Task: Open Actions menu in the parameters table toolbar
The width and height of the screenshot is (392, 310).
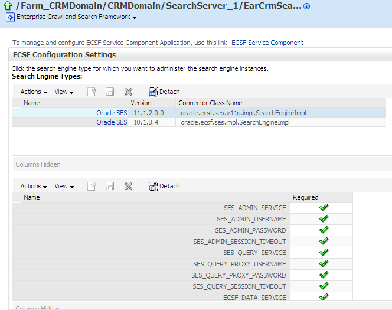Action: point(34,186)
